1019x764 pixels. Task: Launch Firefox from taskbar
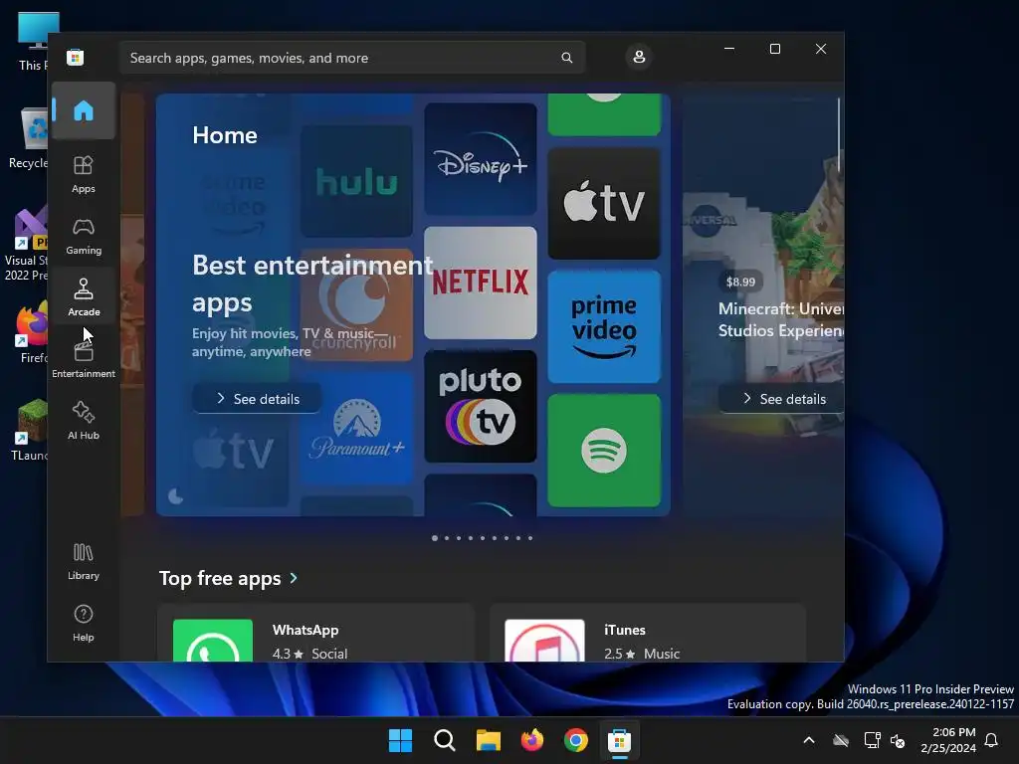532,740
